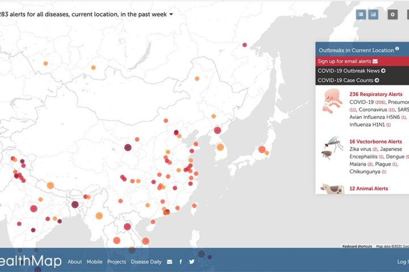This screenshot has width=409, height=272.
Task: Select Influenza H1N1 entry
Action: tap(370, 125)
